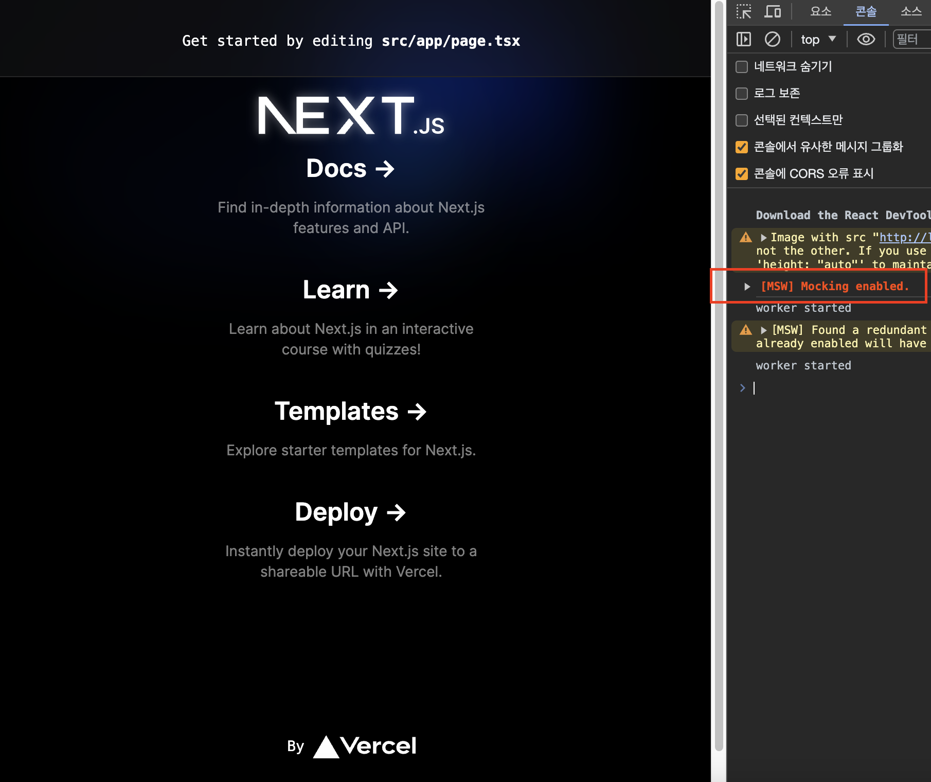Select the 콘솔 tab

click(x=866, y=11)
